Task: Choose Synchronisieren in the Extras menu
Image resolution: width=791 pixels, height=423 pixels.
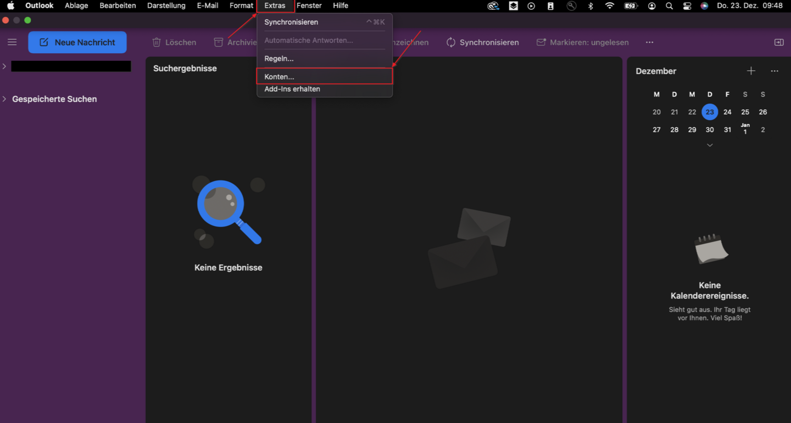Action: 325,22
